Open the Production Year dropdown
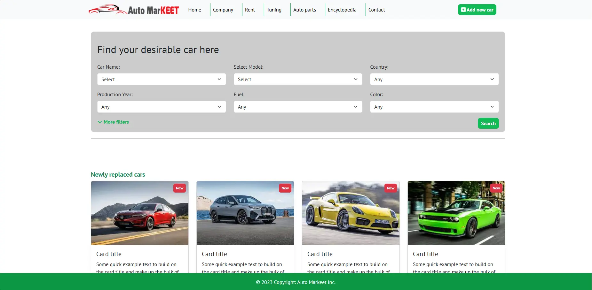This screenshot has height=290, width=592. click(x=162, y=107)
